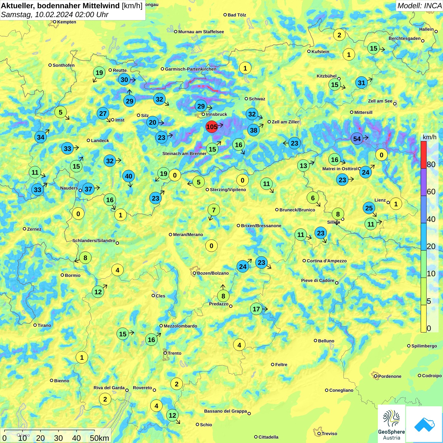Click the Kempten city label
Screen dimensions: 443x443
(x=66, y=22)
